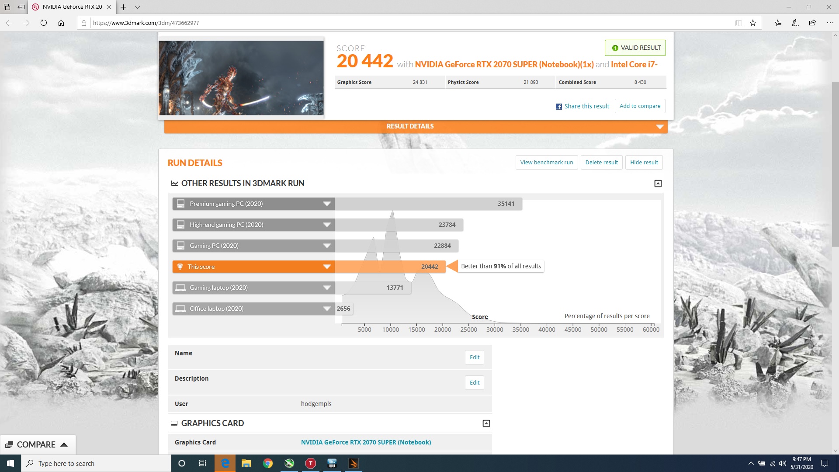The width and height of the screenshot is (839, 472).
Task: Click the page vertical scrollbar
Action: [x=835, y=164]
